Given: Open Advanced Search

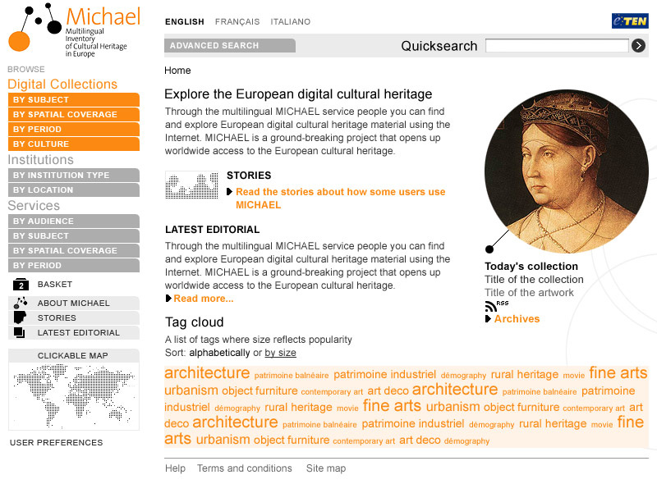Looking at the screenshot, I should (x=230, y=45).
